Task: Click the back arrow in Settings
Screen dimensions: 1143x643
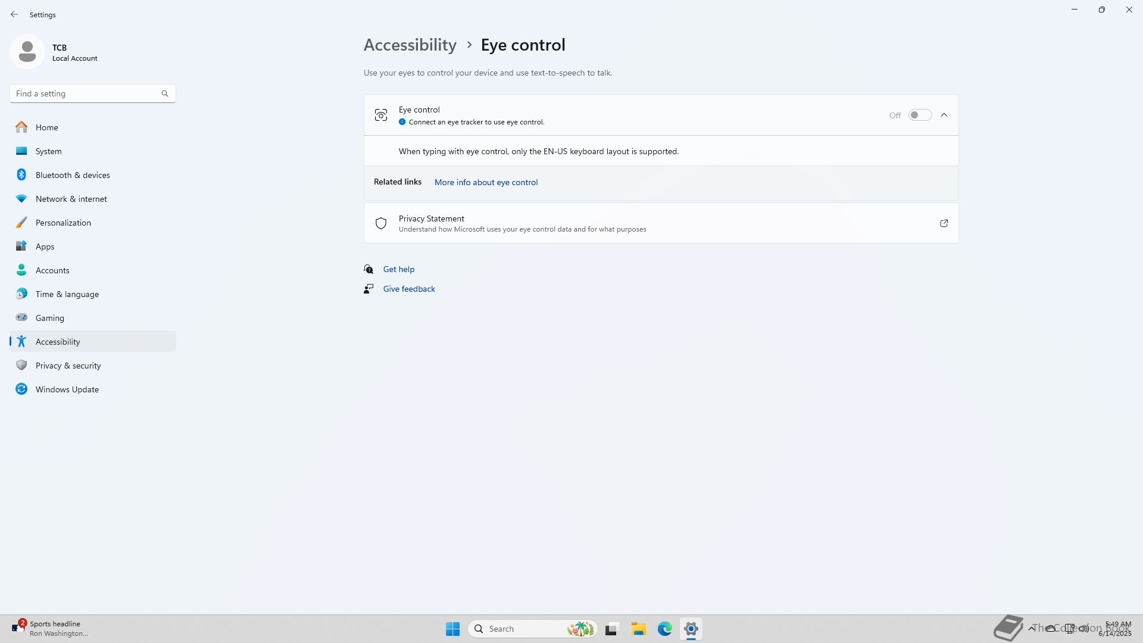Action: click(14, 14)
